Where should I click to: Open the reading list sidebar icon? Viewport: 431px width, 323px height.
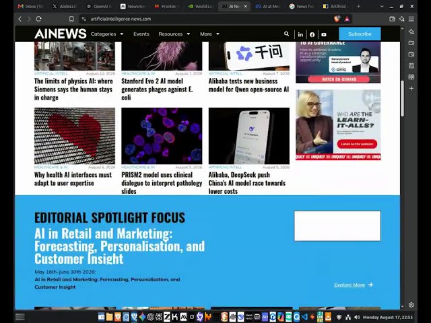tap(411, 77)
